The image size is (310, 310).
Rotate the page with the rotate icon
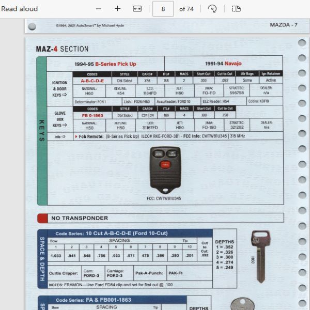click(x=212, y=9)
